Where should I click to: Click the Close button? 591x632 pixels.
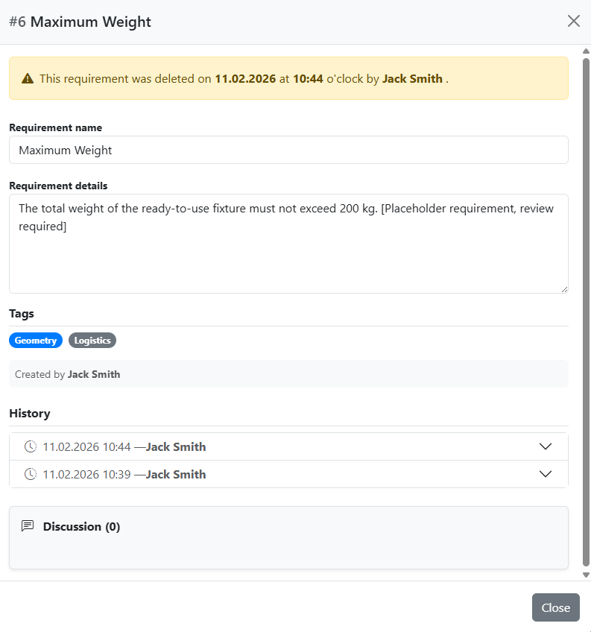[x=555, y=607]
